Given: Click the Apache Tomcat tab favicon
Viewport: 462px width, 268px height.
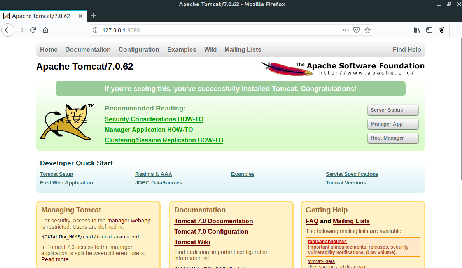Looking at the screenshot, I should click(7, 16).
